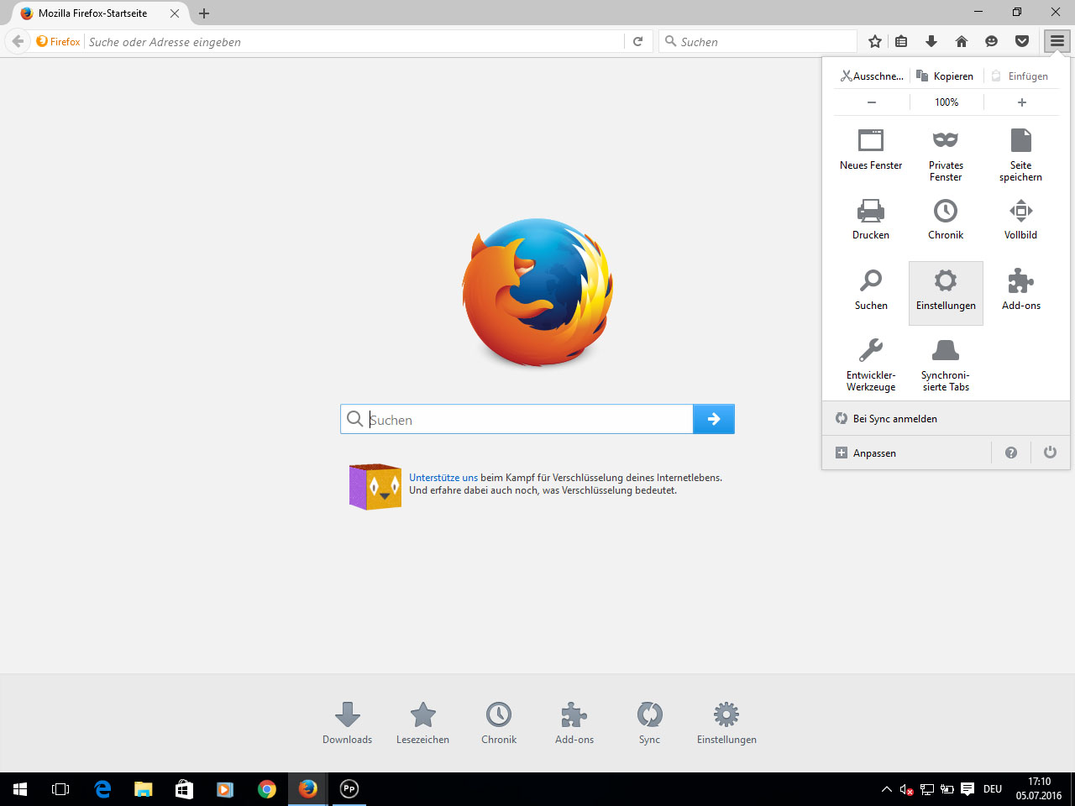Open Task View on the taskbar

point(60,789)
